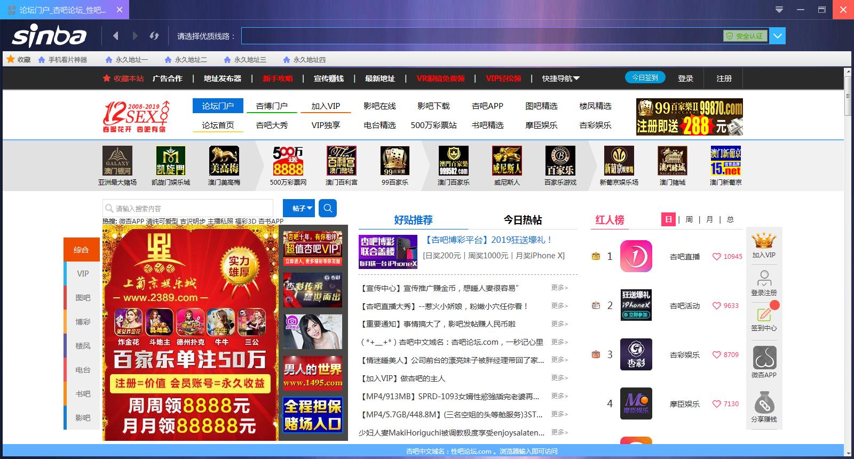This screenshot has width=854, height=459.
Task: Select the 书吧 category in left sidebar
Action: [x=83, y=393]
